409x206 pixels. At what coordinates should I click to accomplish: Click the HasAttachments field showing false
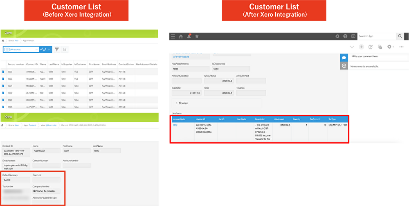point(191,69)
